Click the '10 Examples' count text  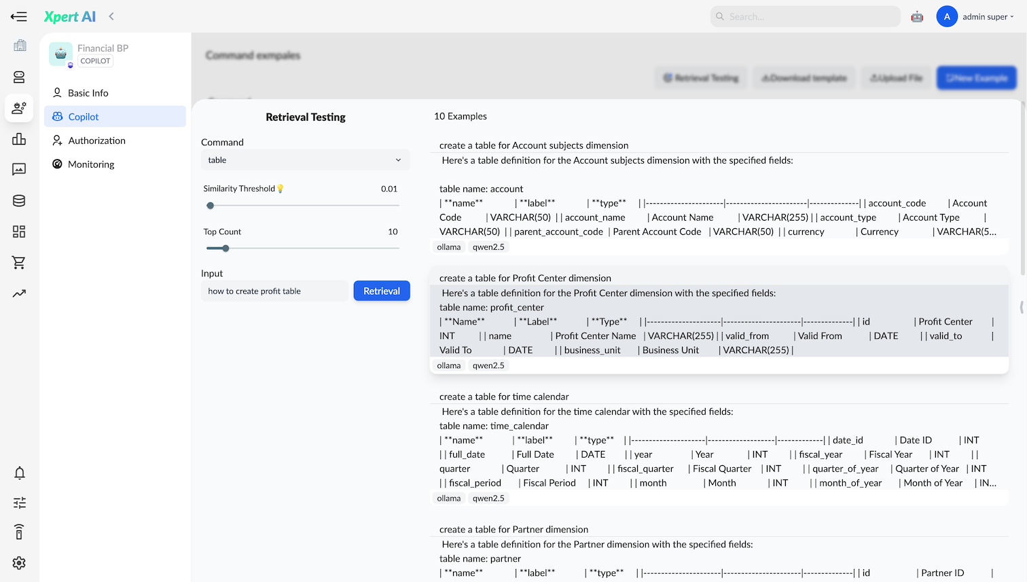(461, 116)
